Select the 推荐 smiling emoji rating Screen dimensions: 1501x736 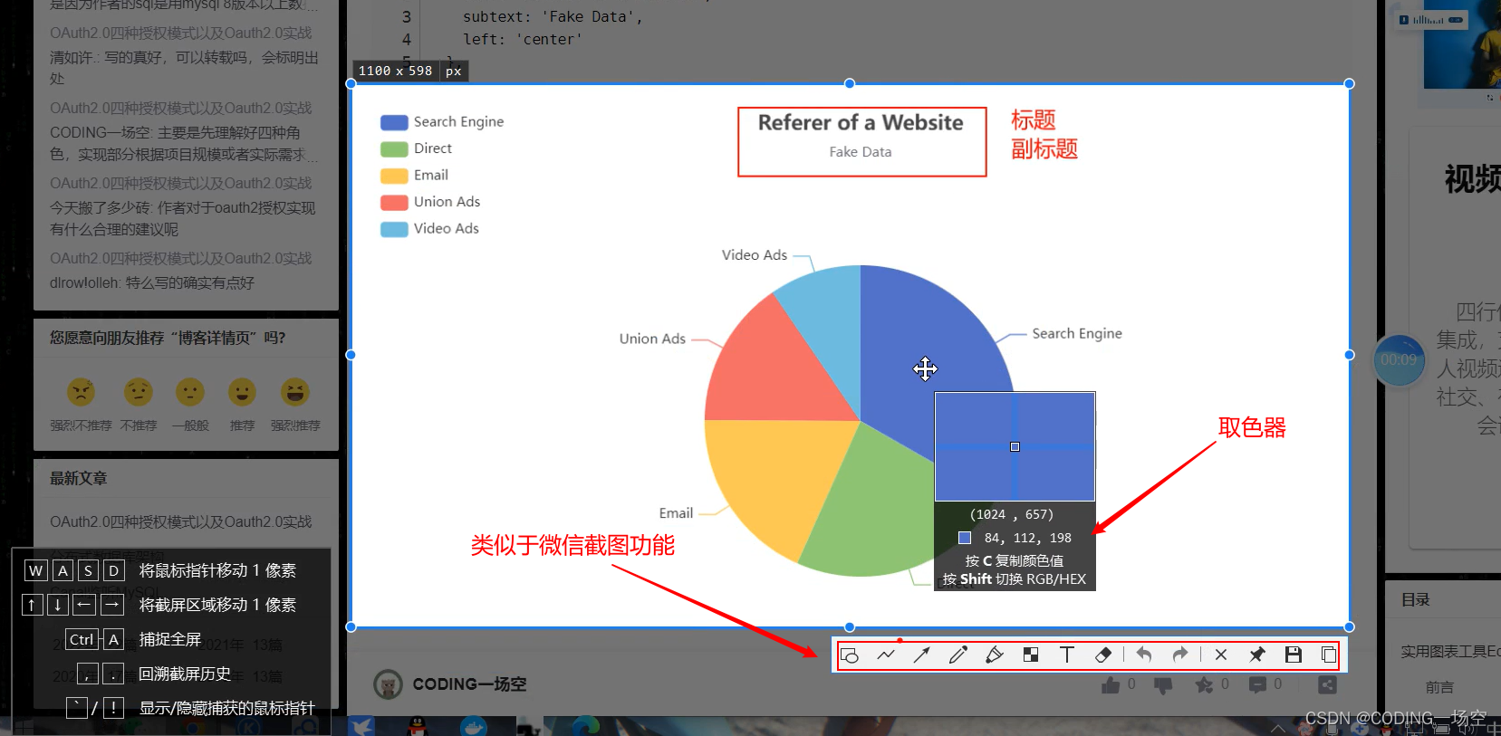[242, 392]
